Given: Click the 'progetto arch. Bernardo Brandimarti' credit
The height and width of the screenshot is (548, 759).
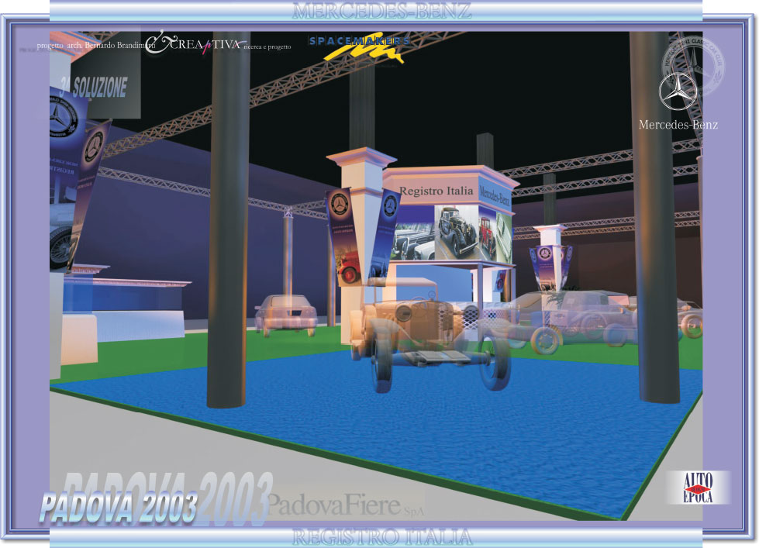Looking at the screenshot, I should pos(96,46).
